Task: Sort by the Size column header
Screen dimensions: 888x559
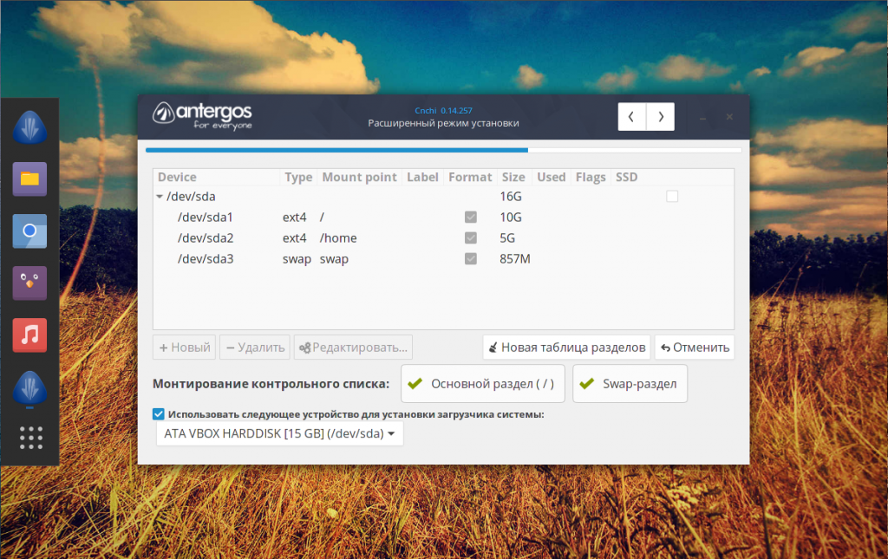Action: 513,177
